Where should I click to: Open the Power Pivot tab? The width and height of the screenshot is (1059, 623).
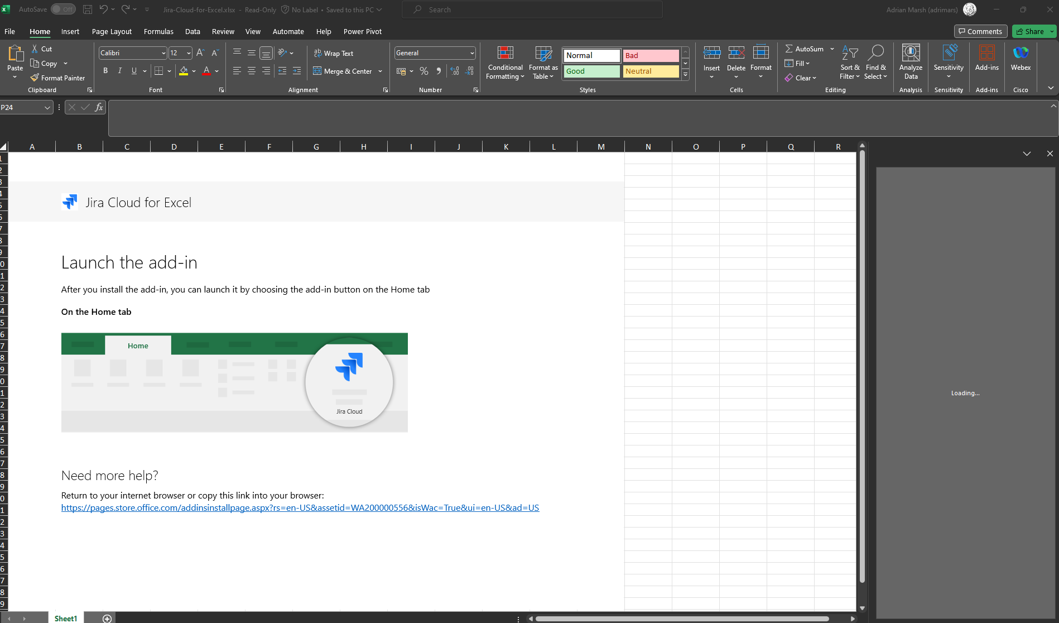tap(363, 31)
